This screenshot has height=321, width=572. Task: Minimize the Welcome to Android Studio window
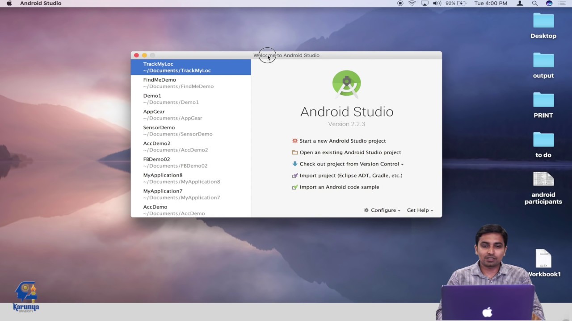(144, 55)
